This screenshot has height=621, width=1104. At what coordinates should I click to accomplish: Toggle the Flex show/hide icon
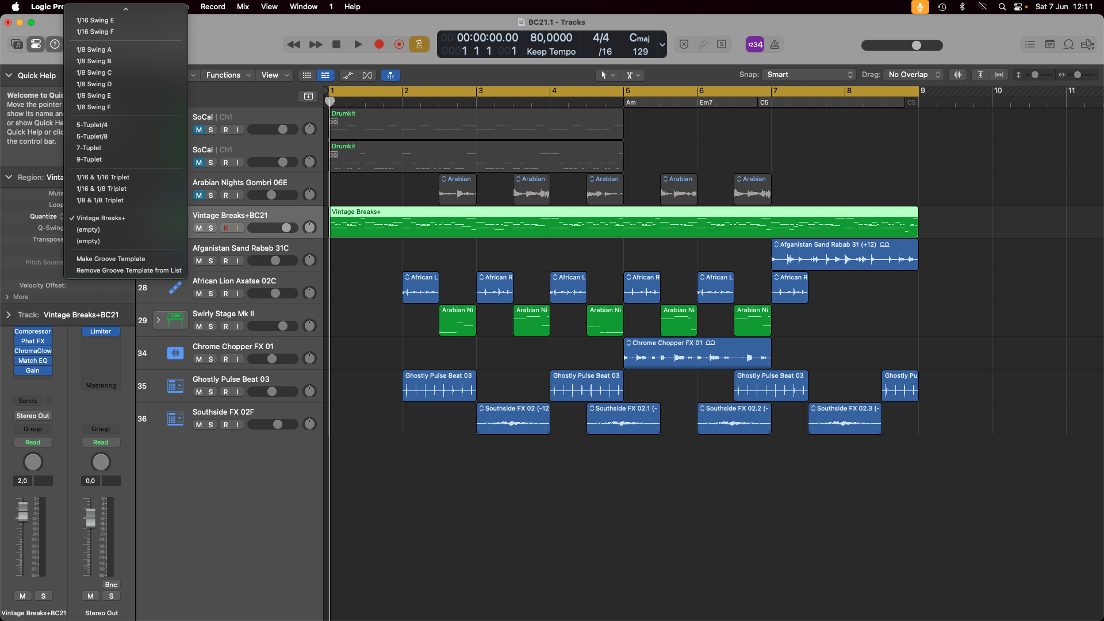(367, 75)
